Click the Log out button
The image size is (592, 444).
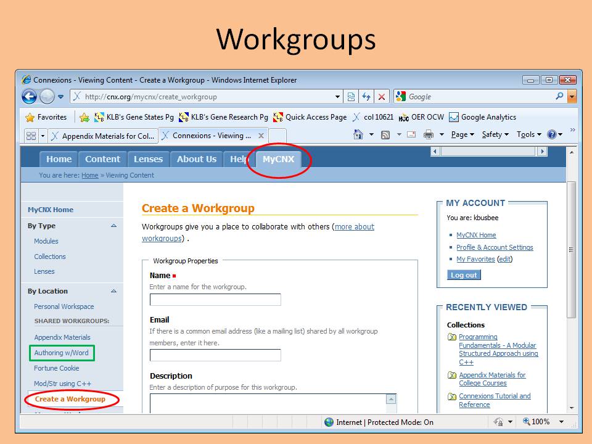464,275
